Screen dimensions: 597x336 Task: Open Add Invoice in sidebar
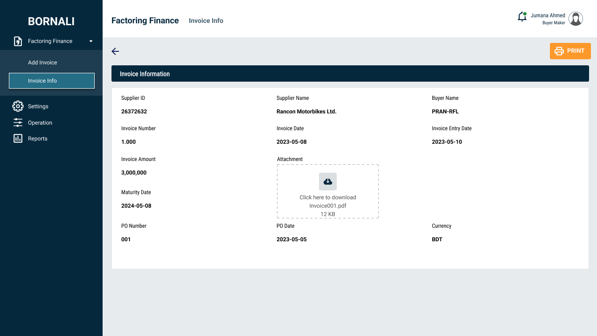tap(42, 63)
